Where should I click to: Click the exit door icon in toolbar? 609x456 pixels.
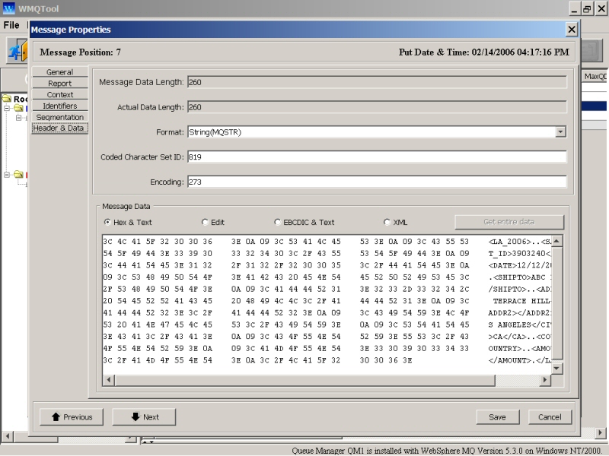(x=18, y=50)
